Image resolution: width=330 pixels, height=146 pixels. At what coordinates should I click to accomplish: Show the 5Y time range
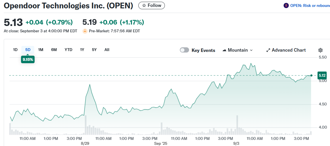(94, 50)
